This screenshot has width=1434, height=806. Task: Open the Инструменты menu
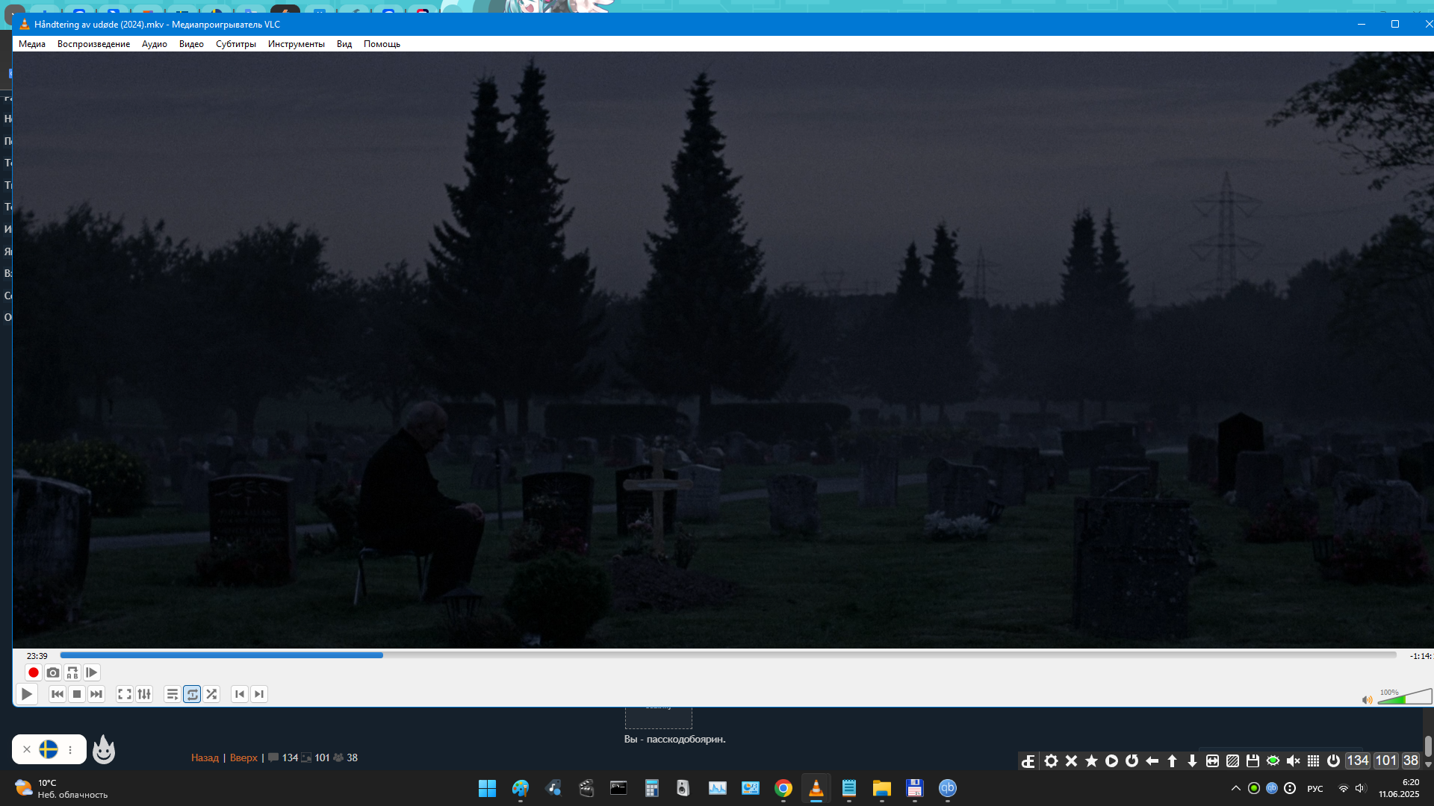click(296, 44)
